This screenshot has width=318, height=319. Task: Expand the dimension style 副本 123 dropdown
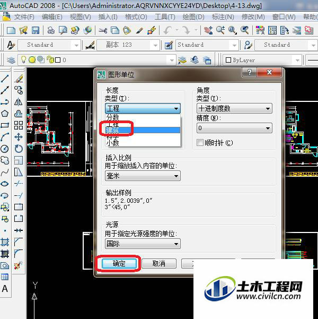155,45
